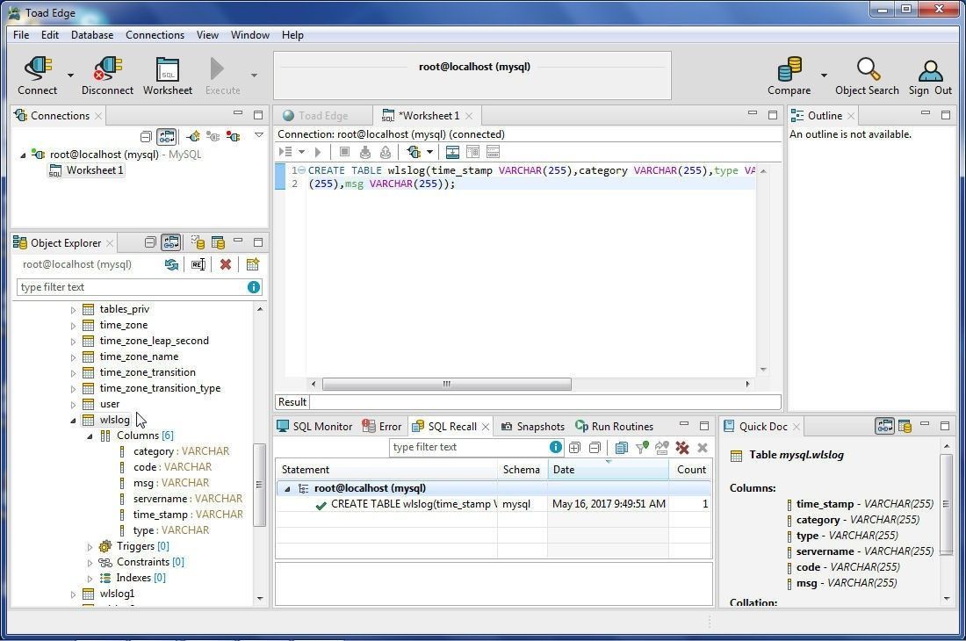Collapse the root@localhost (mysql) group in SQL Recall
966x641 pixels.
tap(286, 489)
